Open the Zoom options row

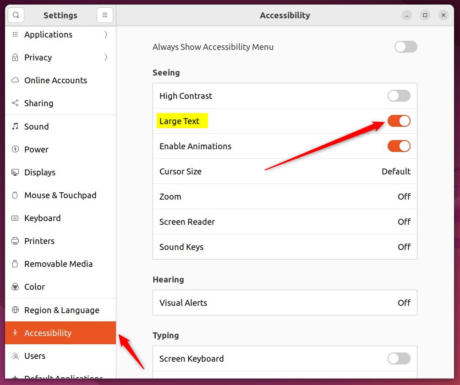tap(285, 197)
